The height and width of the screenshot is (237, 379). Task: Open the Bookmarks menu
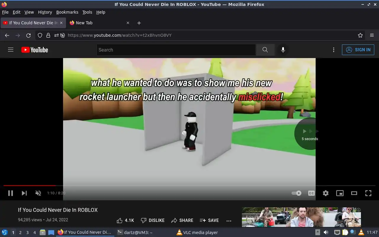coord(67,12)
